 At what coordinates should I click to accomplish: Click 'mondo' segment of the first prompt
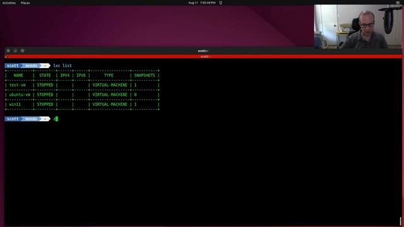31,66
